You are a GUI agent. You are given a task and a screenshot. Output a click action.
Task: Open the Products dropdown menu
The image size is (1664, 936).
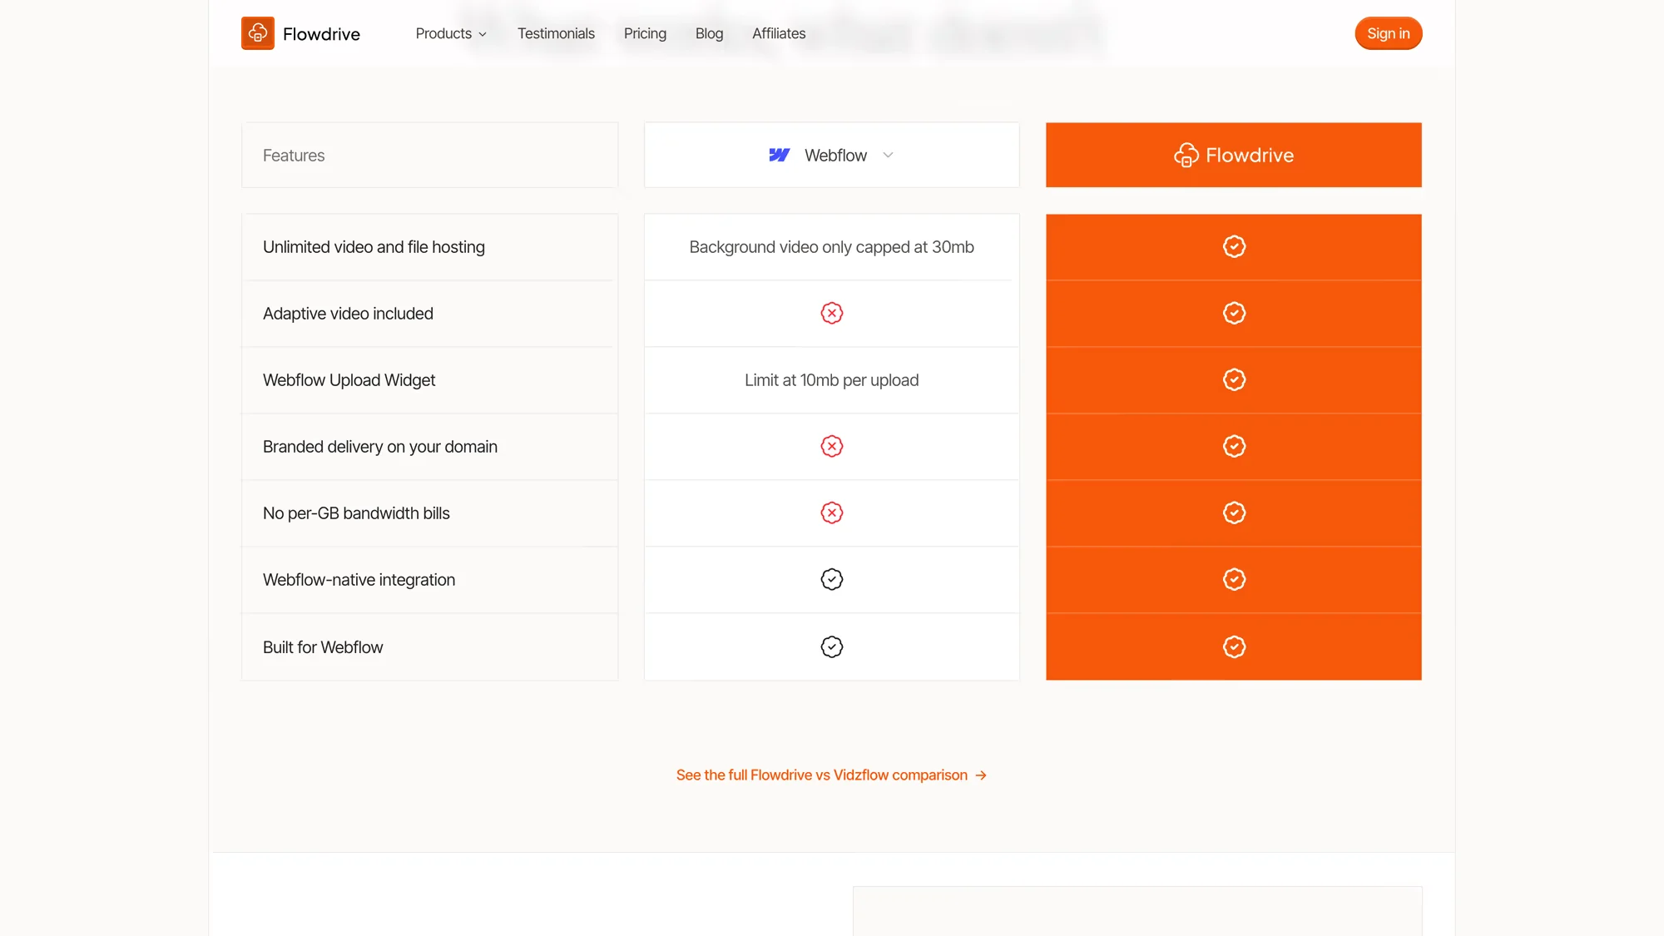451,33
